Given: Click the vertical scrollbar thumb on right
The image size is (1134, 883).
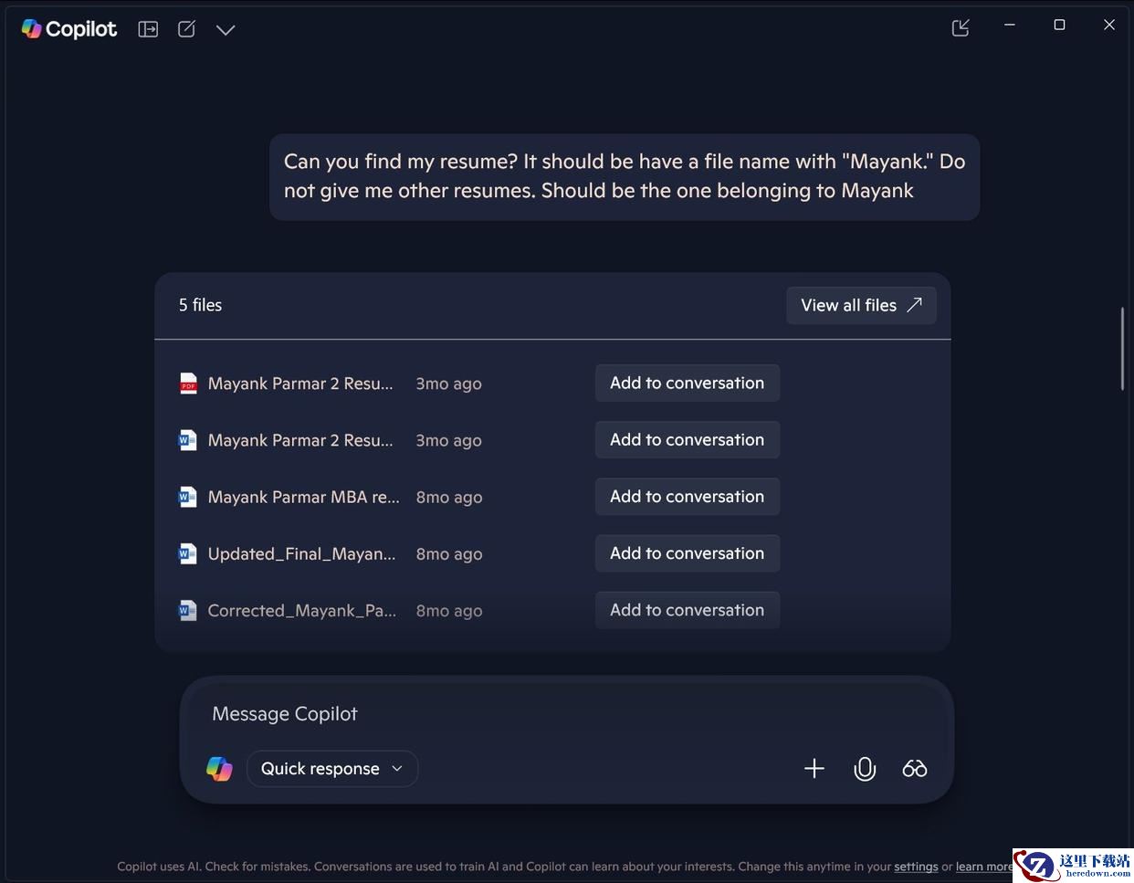Looking at the screenshot, I should 1122,349.
